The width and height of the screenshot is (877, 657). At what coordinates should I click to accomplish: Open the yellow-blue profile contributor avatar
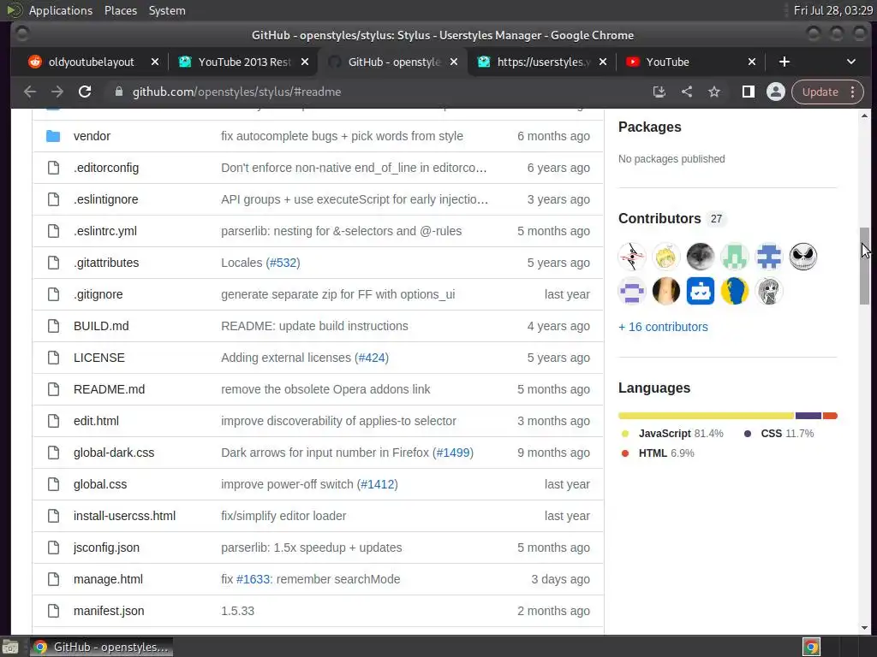click(x=734, y=291)
